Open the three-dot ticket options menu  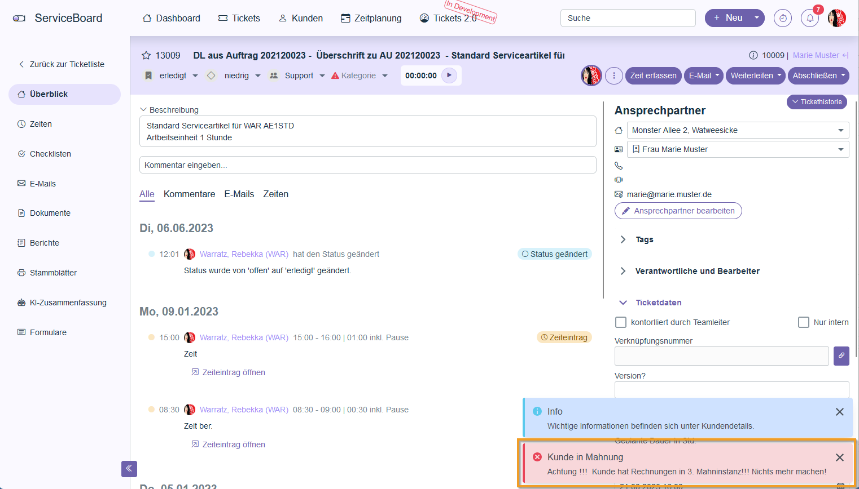point(614,75)
